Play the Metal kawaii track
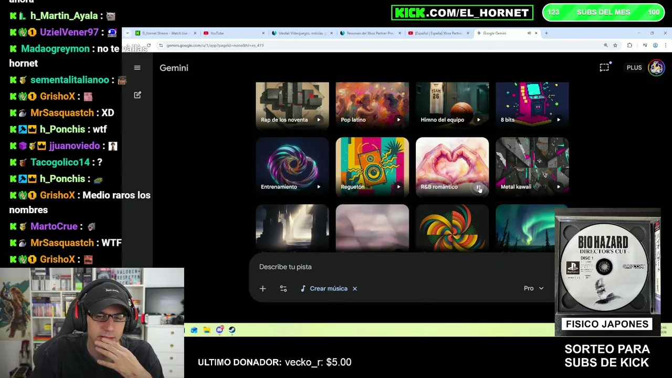The width and height of the screenshot is (672, 378). click(559, 187)
